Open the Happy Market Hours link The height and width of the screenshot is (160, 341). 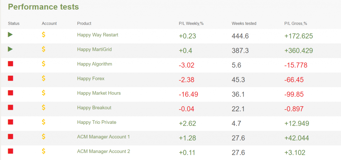click(99, 93)
